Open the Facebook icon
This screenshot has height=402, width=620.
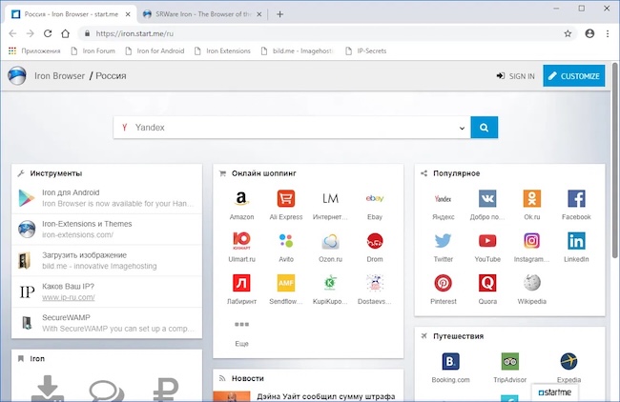pyautogui.click(x=576, y=198)
